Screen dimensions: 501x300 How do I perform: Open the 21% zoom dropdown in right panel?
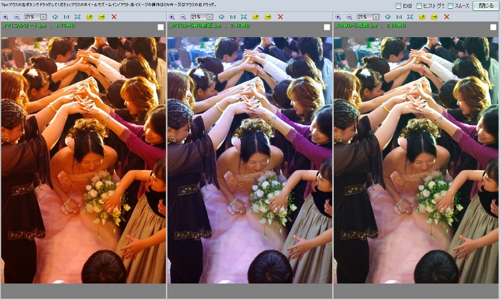376,17
